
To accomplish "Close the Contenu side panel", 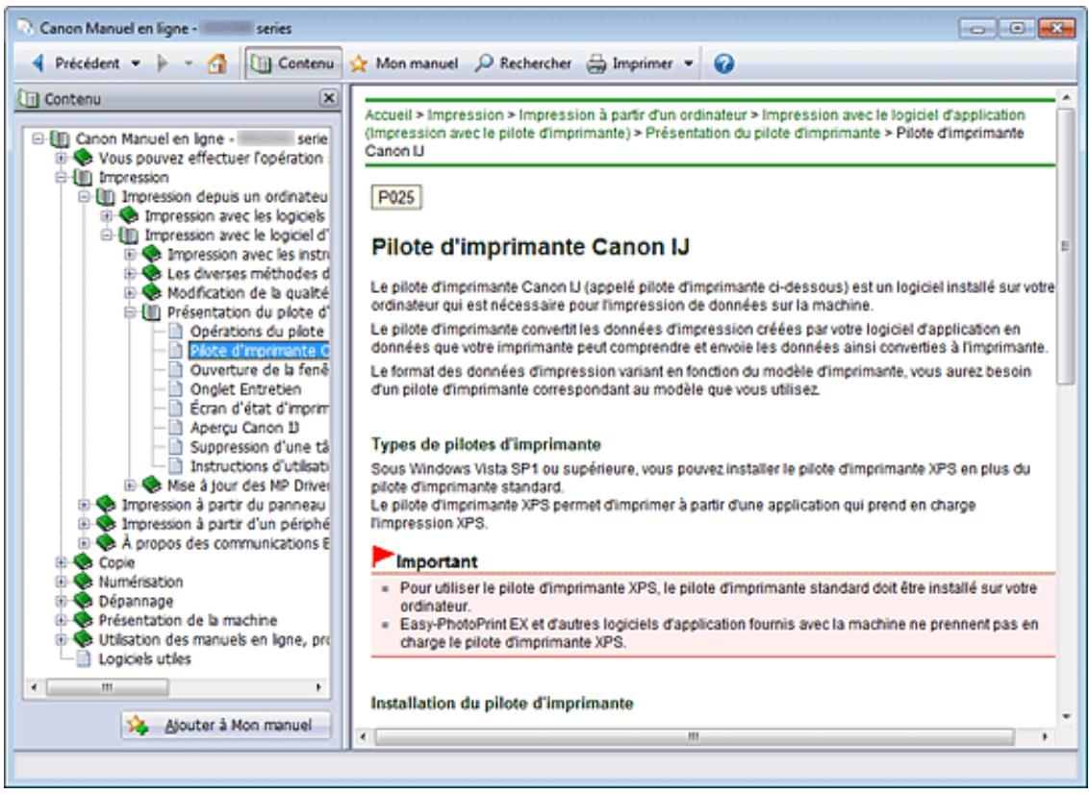I will point(328,99).
